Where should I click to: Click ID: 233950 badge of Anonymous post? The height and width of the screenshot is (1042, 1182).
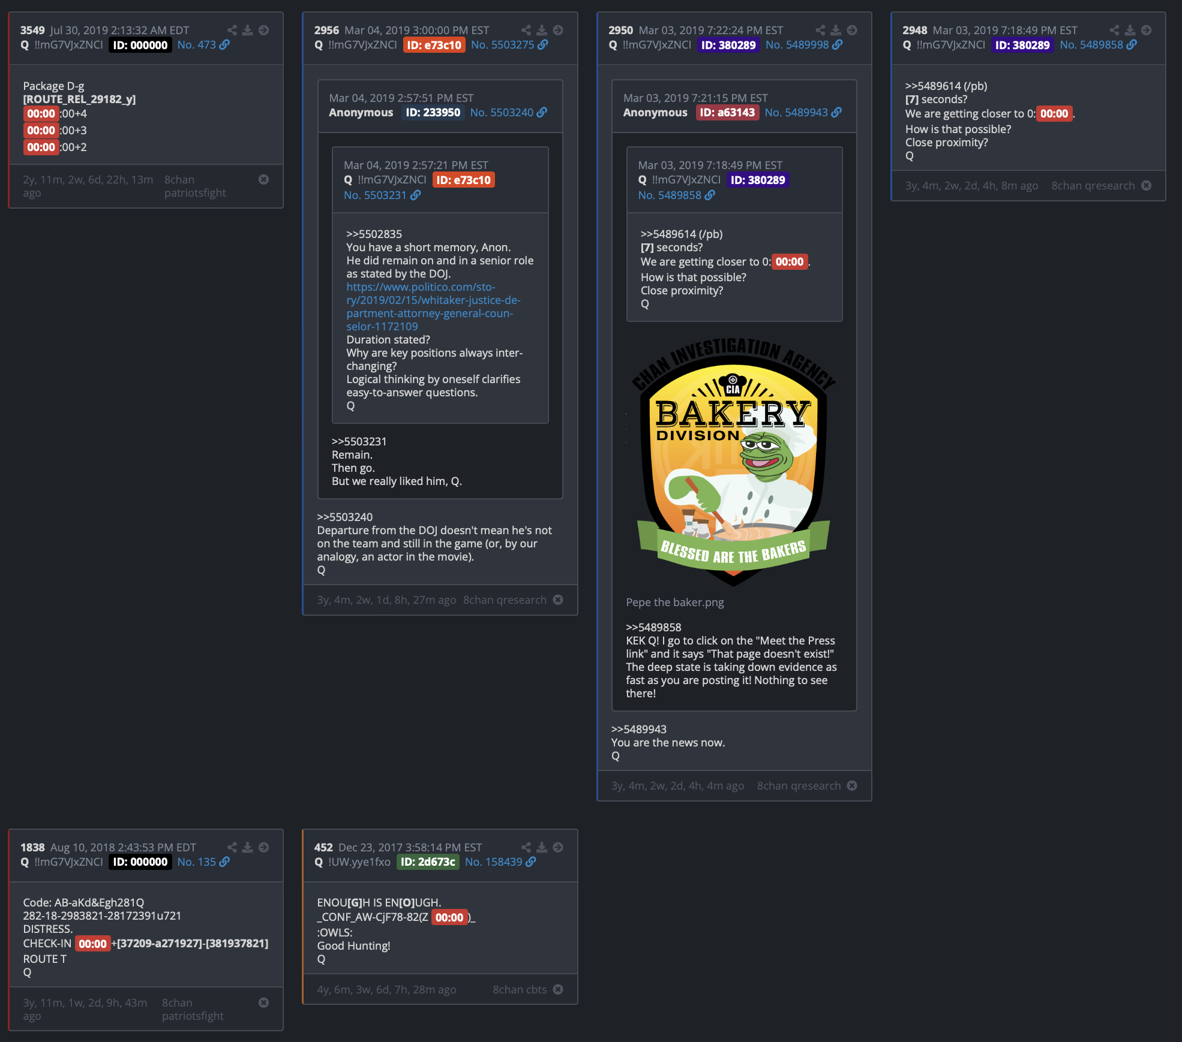click(x=433, y=112)
